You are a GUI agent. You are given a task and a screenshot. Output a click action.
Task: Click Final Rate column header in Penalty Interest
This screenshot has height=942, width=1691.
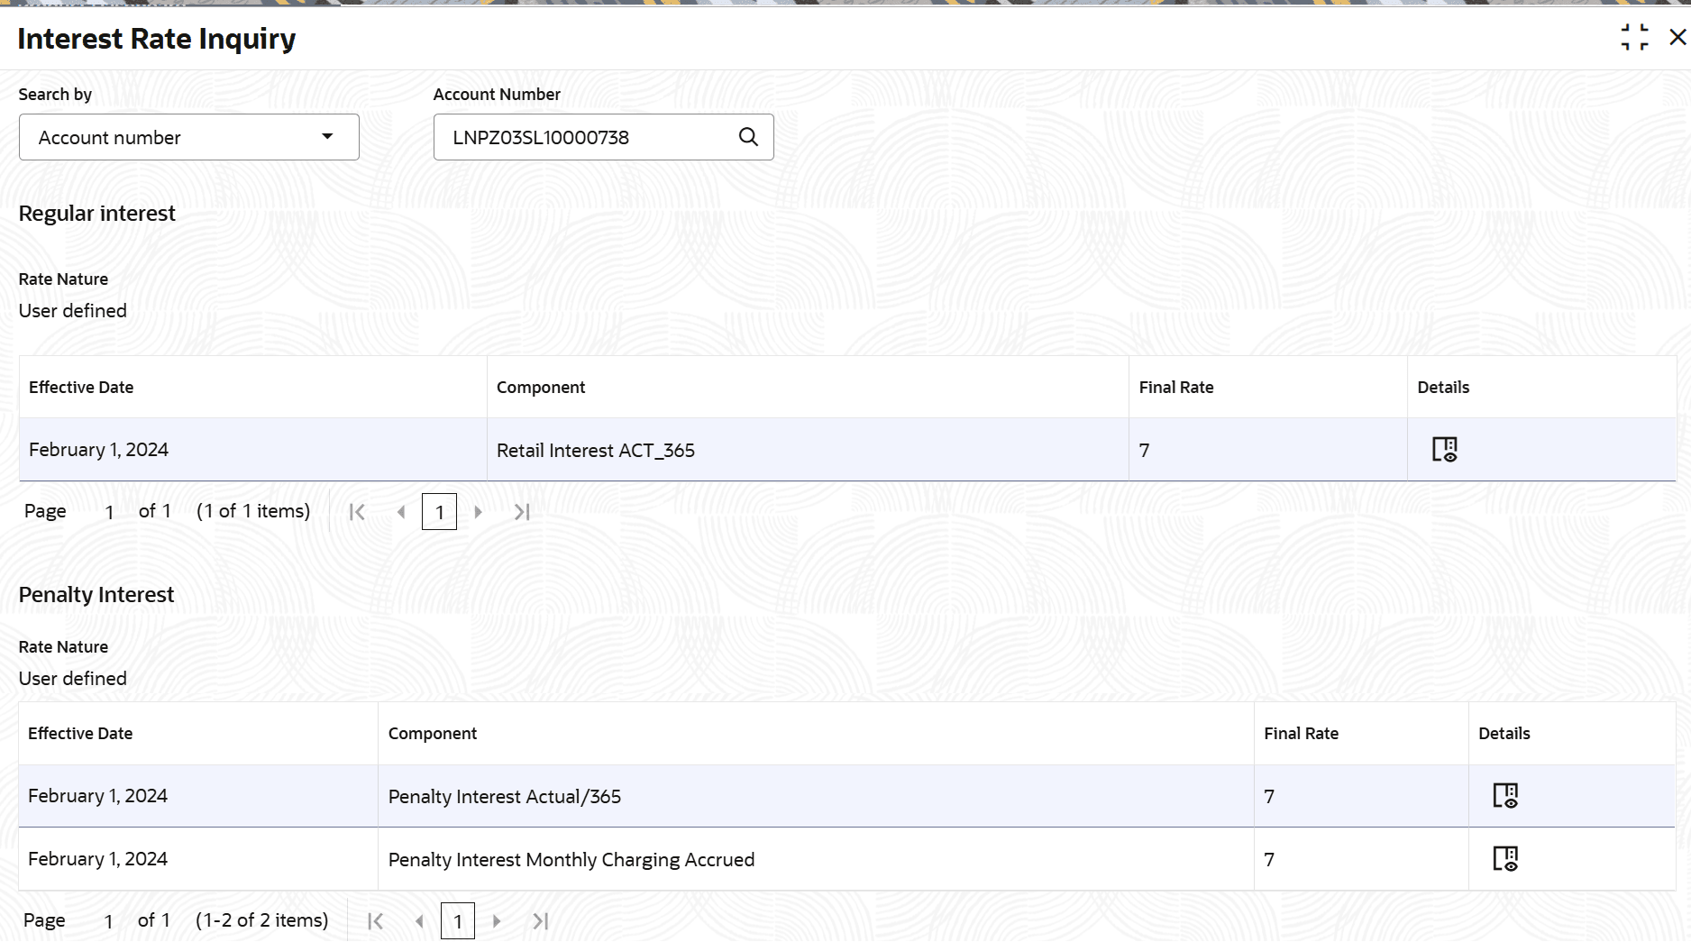point(1301,733)
